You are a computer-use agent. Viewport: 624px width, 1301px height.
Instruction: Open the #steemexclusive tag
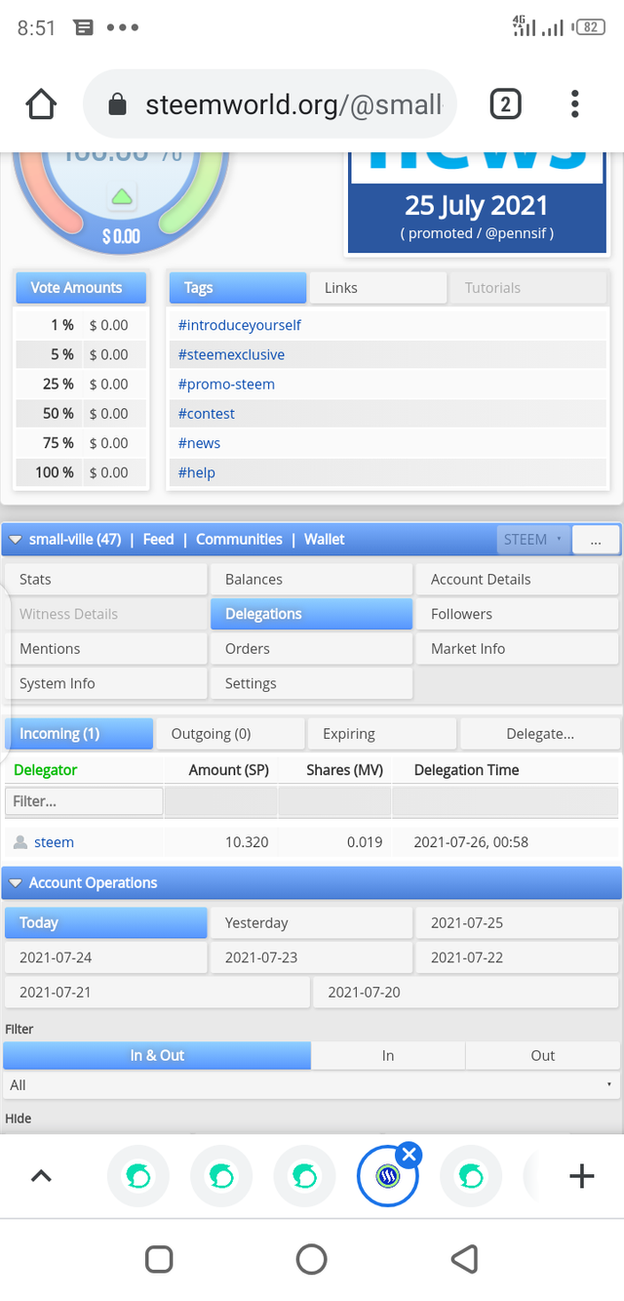coord(231,354)
